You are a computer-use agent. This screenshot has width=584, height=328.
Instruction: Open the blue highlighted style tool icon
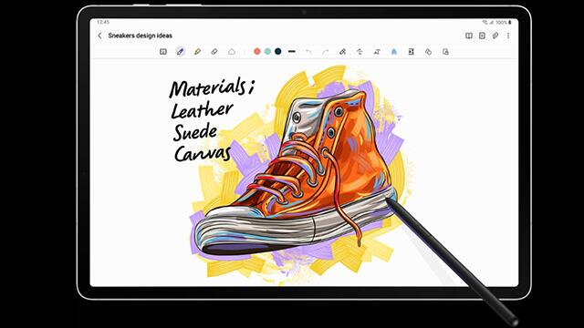[x=394, y=52]
